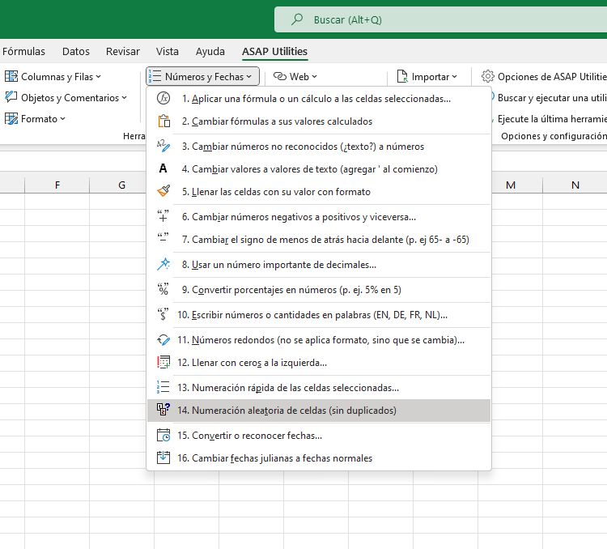
Task: Click the Importar document icon
Action: pyautogui.click(x=402, y=76)
